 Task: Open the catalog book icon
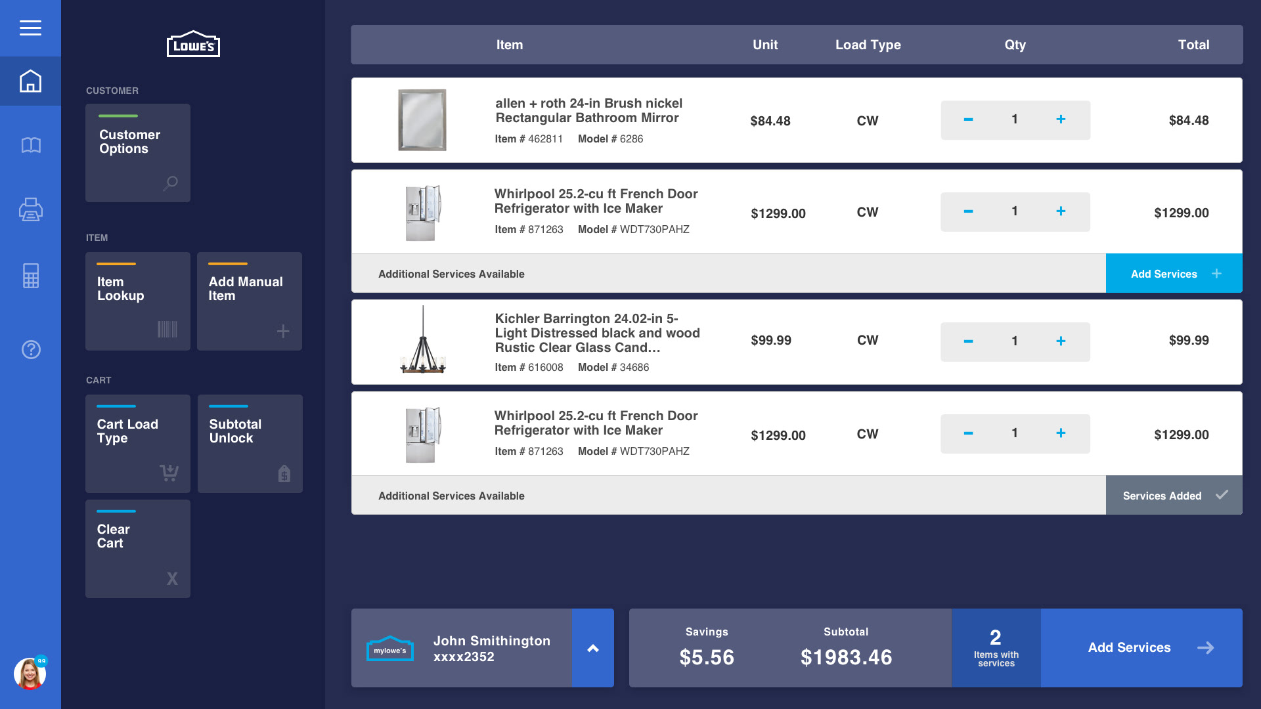pos(30,145)
